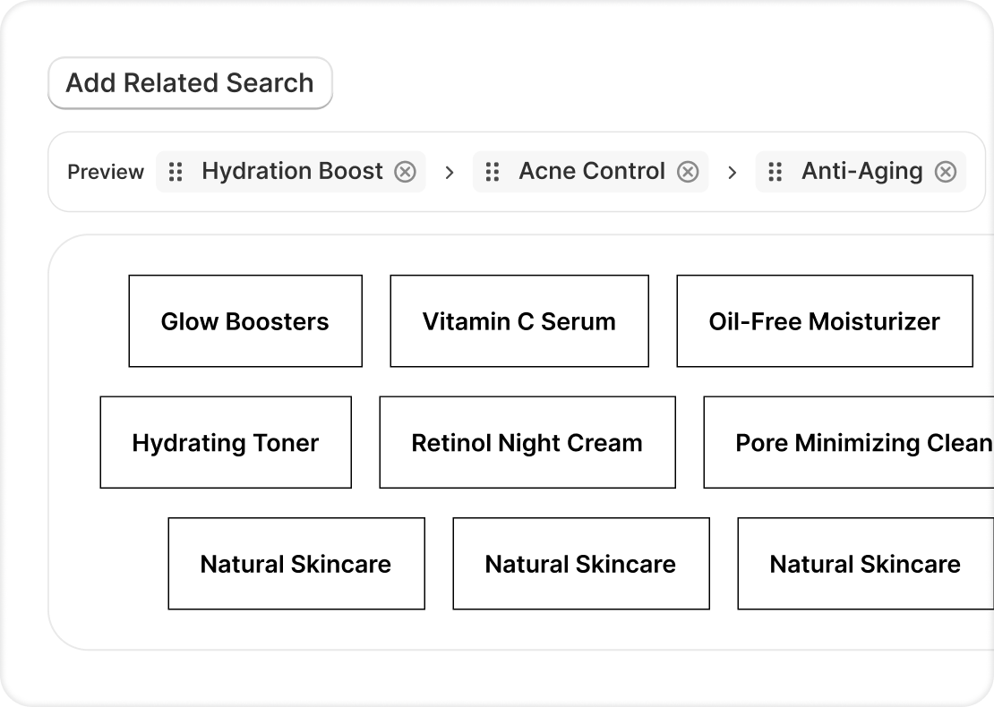Click the Anti-Aging chip label

[x=861, y=172]
